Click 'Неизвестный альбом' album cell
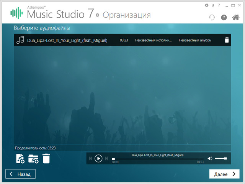Viewport: 245px width, 184px height. [x=195, y=40]
